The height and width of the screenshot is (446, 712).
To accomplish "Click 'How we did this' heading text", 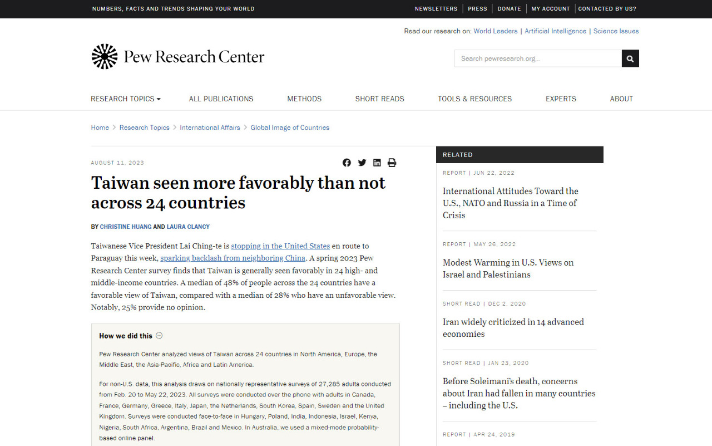I will [126, 336].
